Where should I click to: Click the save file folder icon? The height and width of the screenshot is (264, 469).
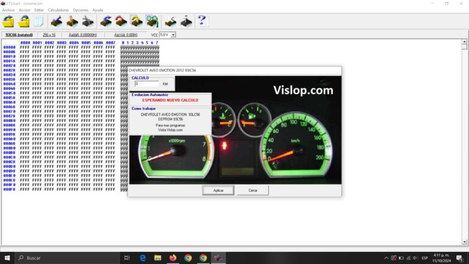click(x=23, y=21)
